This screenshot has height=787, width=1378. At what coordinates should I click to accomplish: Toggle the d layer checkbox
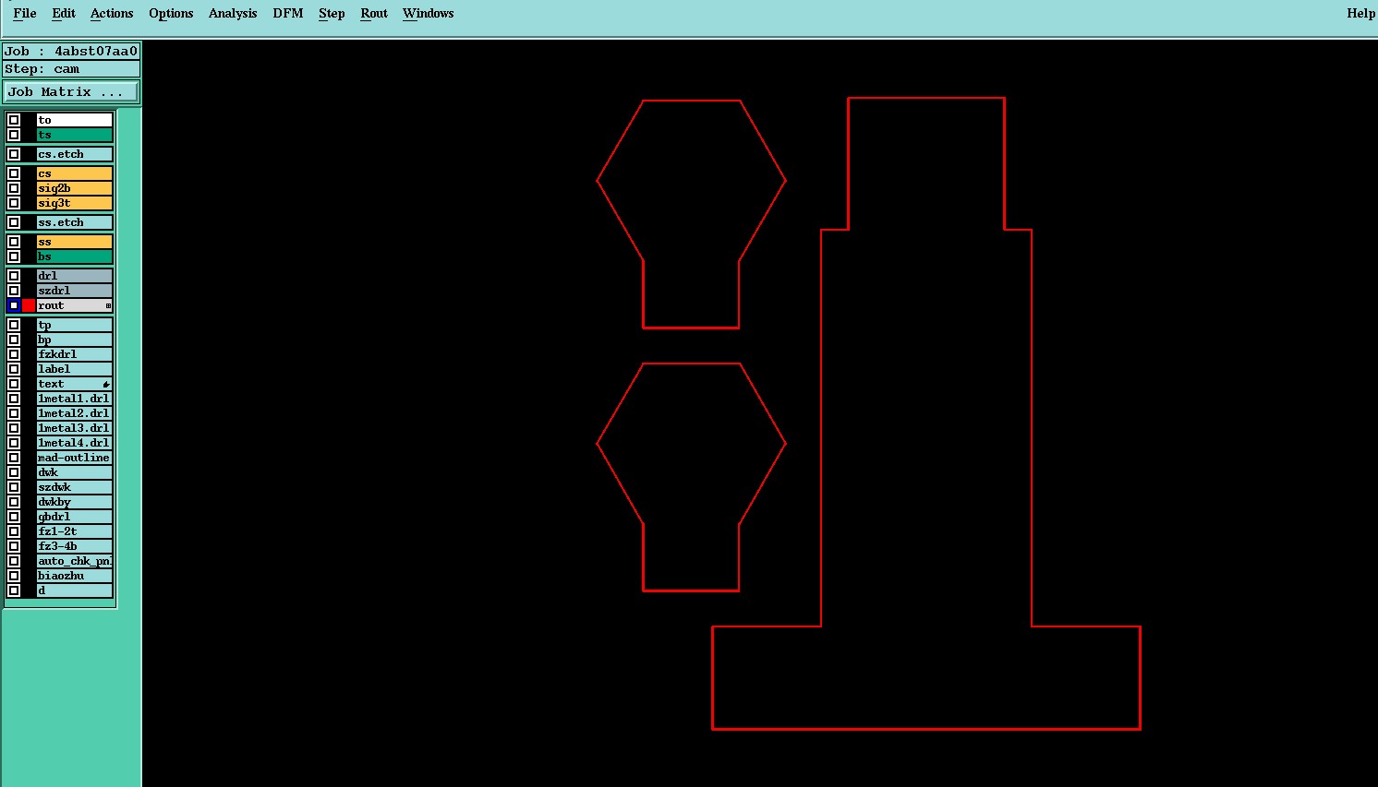(x=14, y=590)
